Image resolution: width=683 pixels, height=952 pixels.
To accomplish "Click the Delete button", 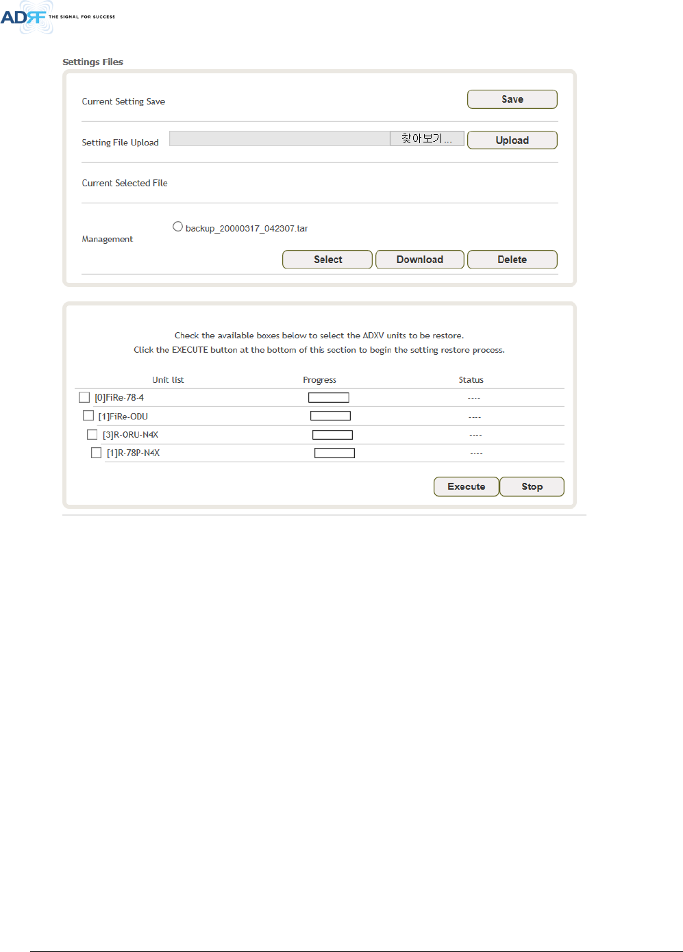I will (512, 260).
